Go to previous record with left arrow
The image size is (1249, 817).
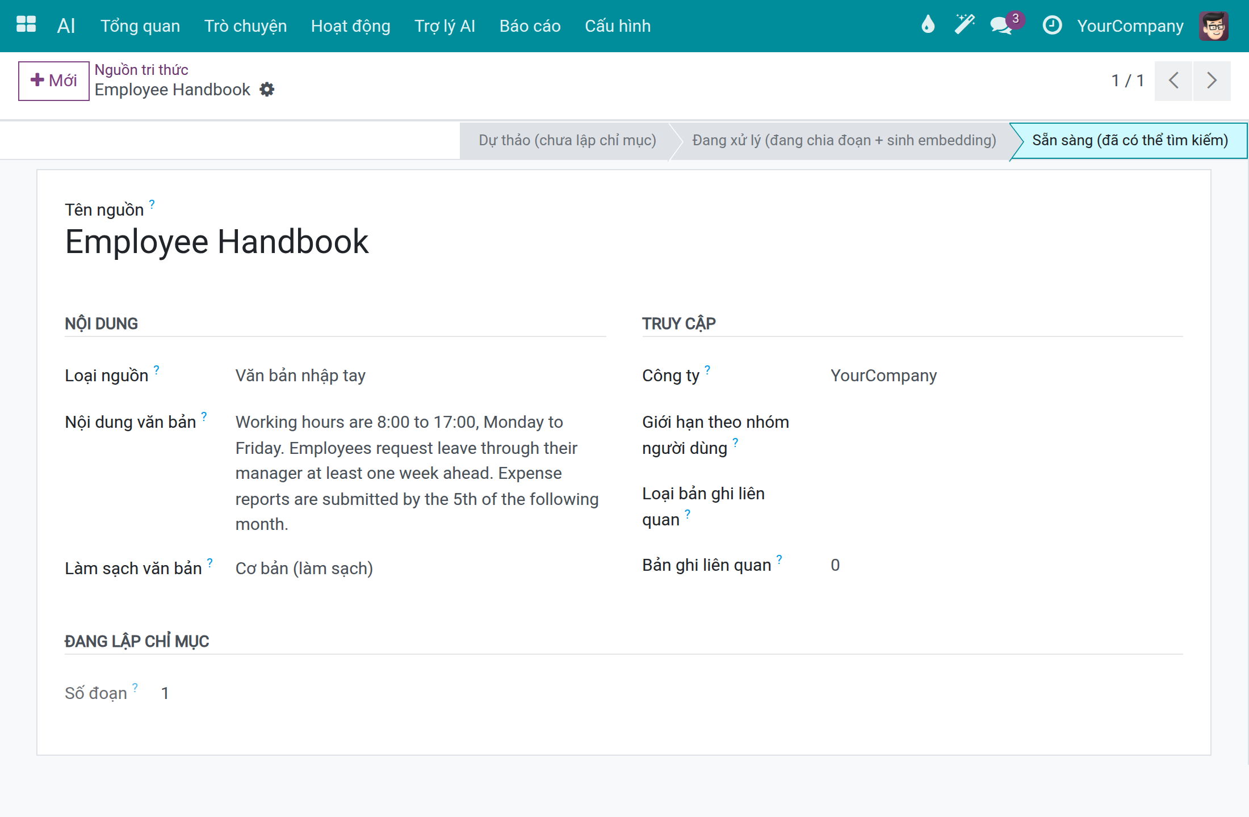pyautogui.click(x=1173, y=81)
